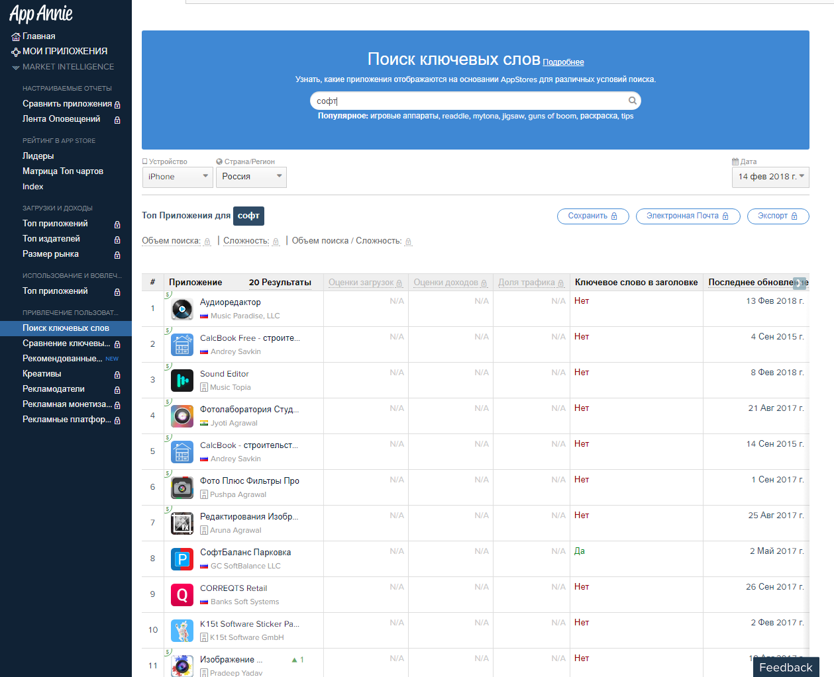Viewport: 834px width, 677px height.
Task: Open Pushpa Agrawal publisher
Action: (x=238, y=495)
